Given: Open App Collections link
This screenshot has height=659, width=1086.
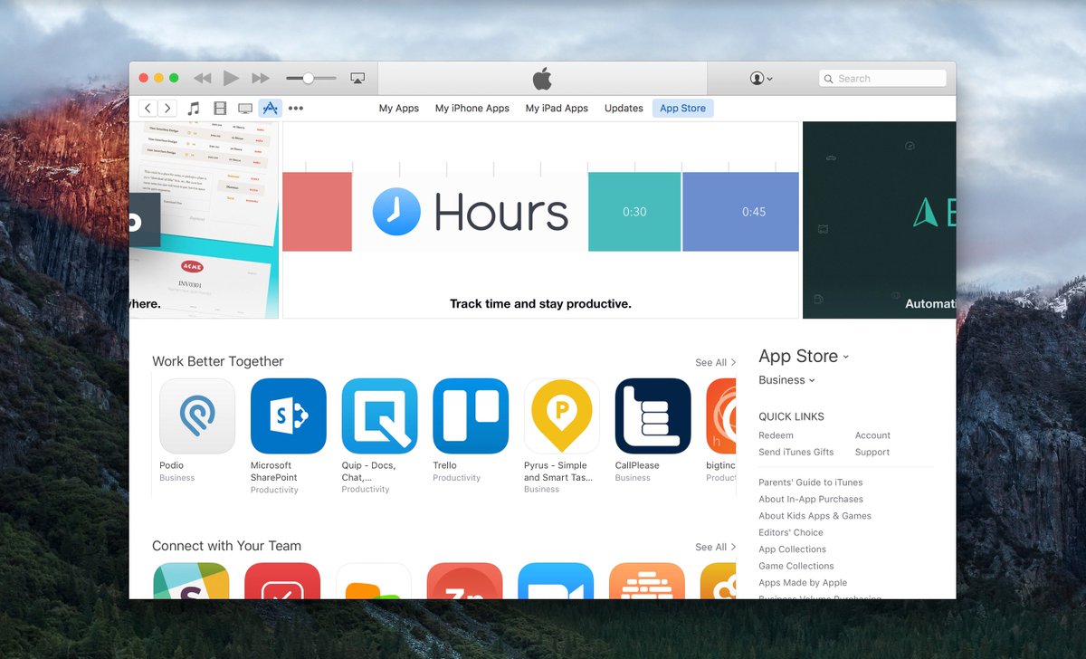Looking at the screenshot, I should (792, 549).
